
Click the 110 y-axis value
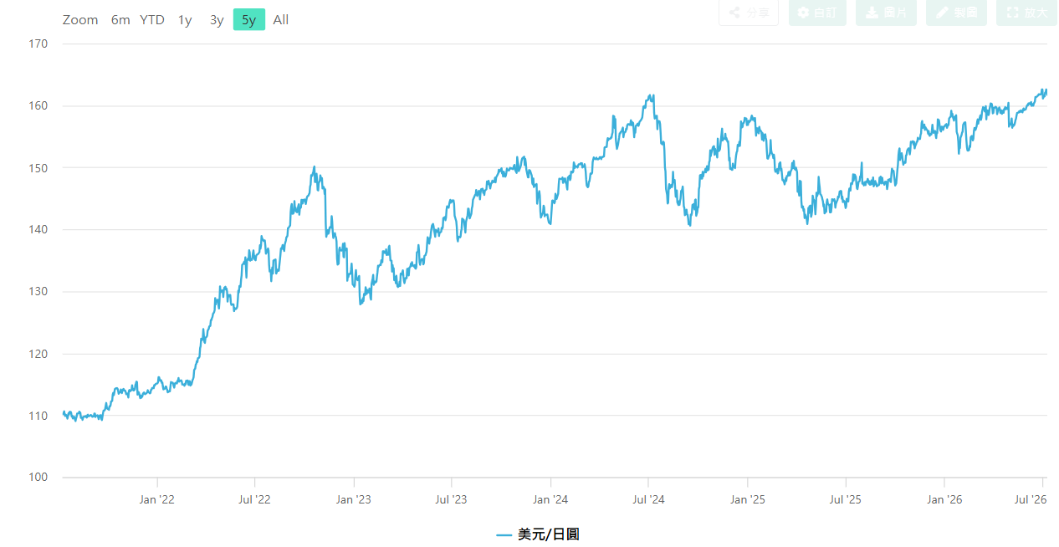[39, 416]
